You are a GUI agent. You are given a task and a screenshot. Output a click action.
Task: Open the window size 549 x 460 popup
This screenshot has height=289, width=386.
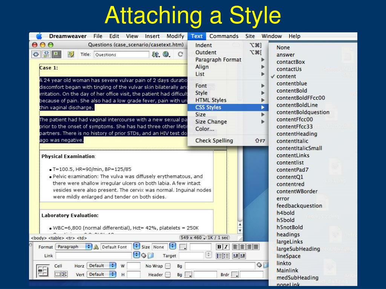pyautogui.click(x=193, y=238)
